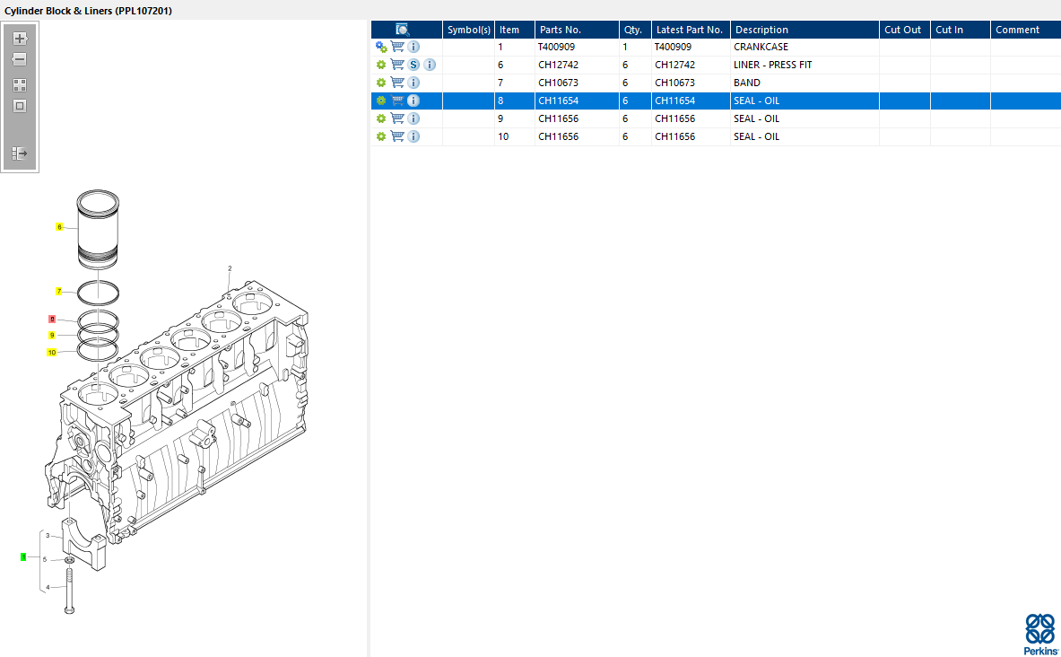Click the single-square view icon in diagram toolbar

click(x=20, y=106)
